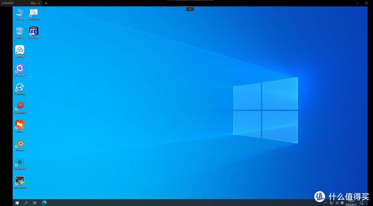Add a new session tab with plus
This screenshot has width=373, height=206.
click(46, 3)
